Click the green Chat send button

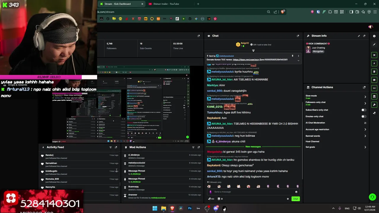[296, 199]
